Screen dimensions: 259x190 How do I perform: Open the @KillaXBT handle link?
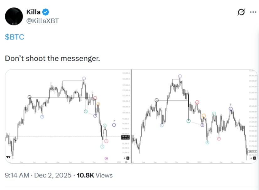coord(43,21)
